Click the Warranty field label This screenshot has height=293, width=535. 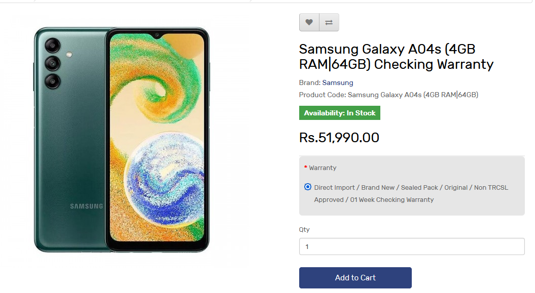tap(323, 168)
